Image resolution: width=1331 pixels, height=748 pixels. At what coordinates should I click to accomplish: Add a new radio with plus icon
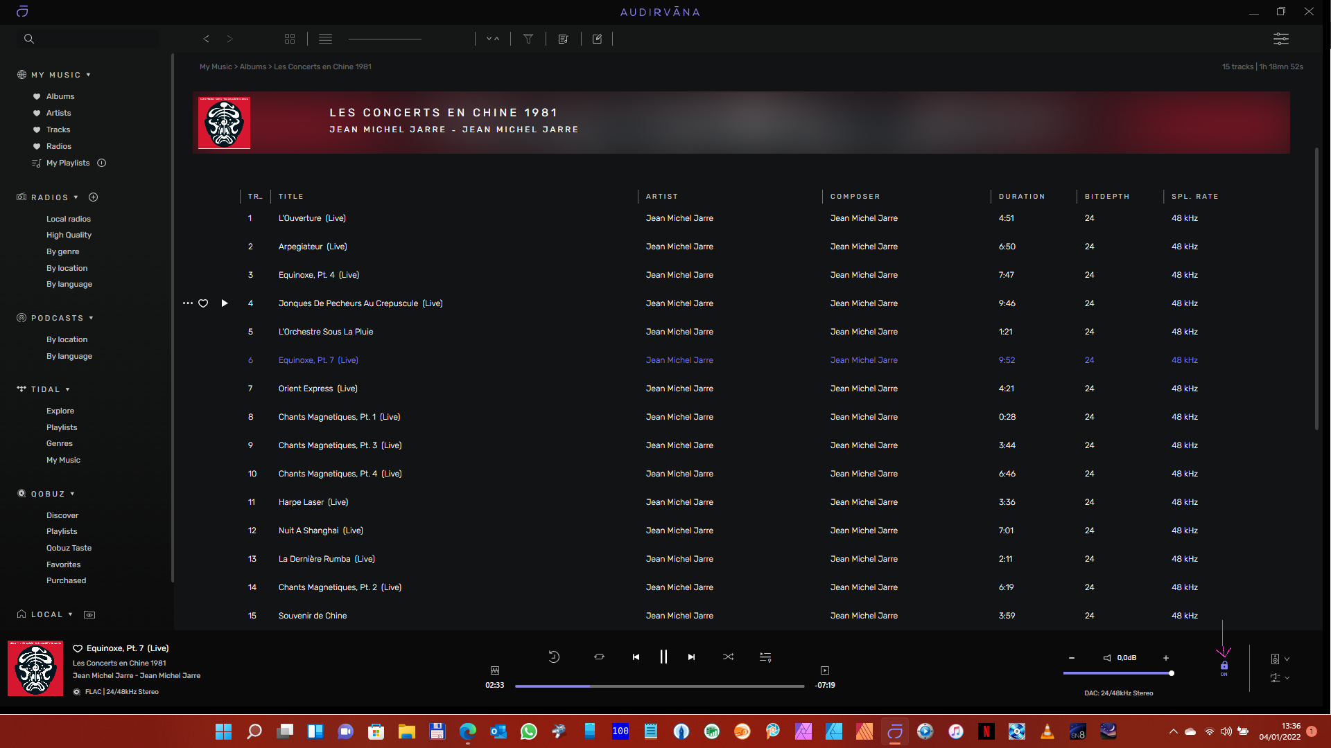pyautogui.click(x=94, y=197)
